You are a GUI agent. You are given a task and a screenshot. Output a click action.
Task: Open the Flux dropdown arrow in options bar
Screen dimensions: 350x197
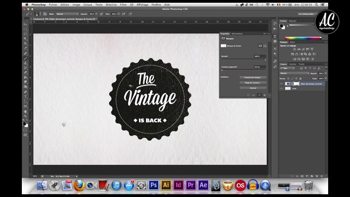point(119,14)
